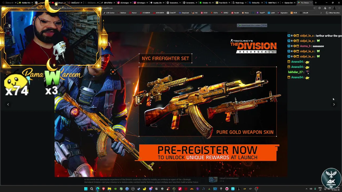
Task: Open the GEEKZ bookmark
Action: [x=224, y=13]
